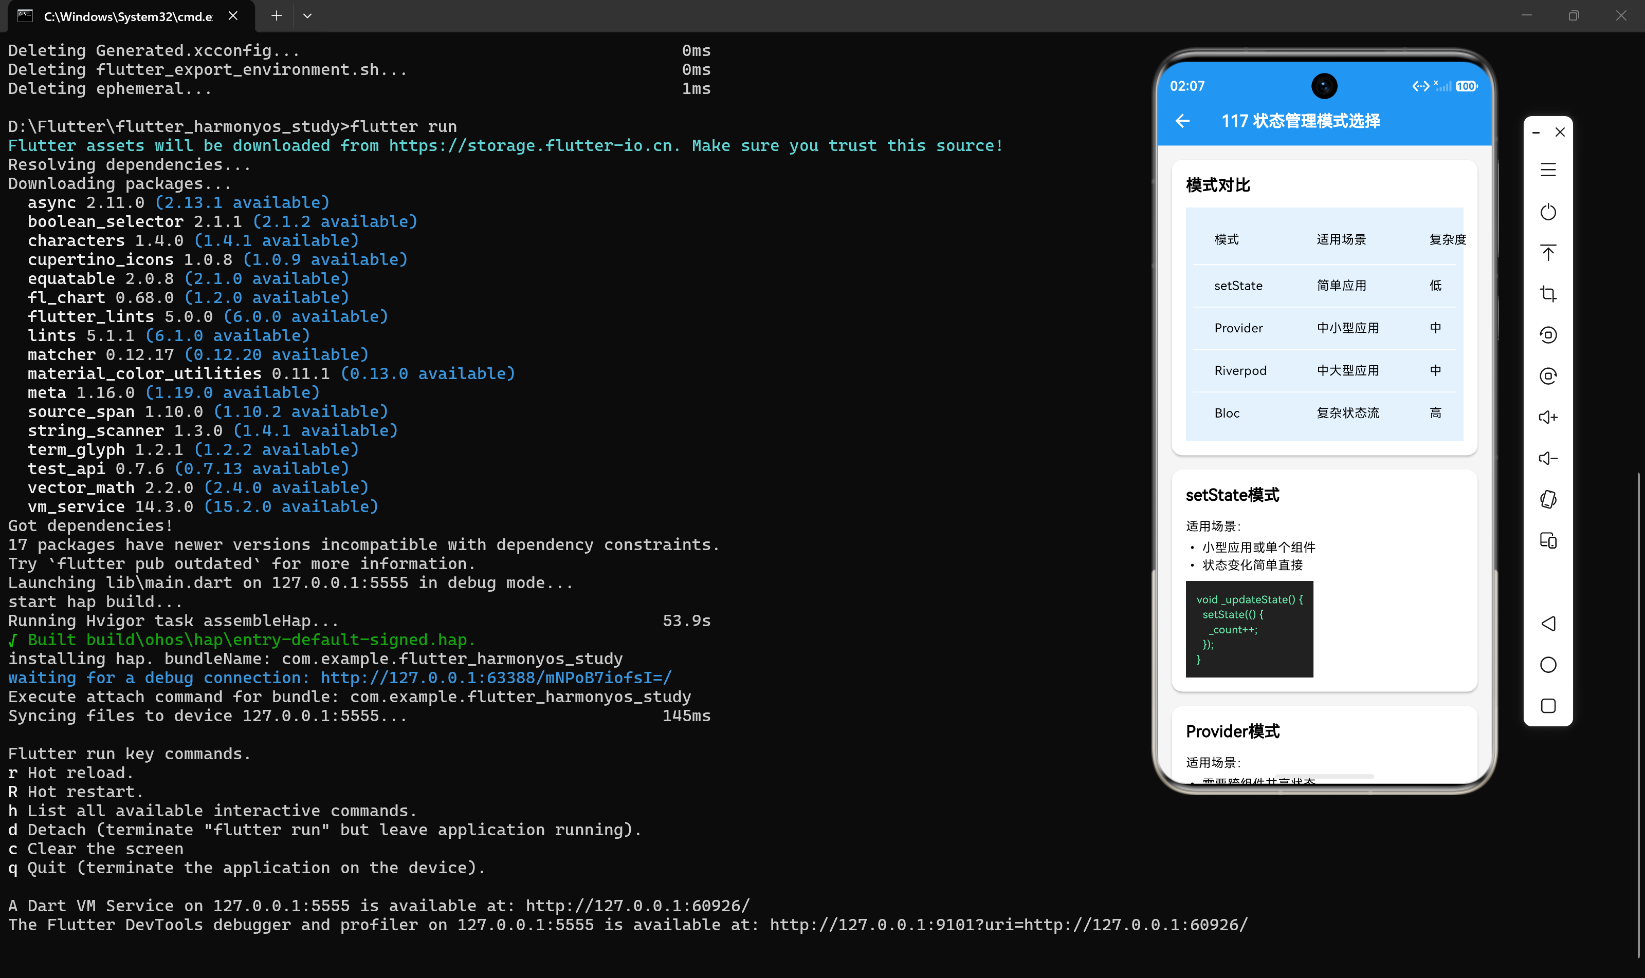
Task: Click the setState模式 section heading
Action: tap(1232, 495)
